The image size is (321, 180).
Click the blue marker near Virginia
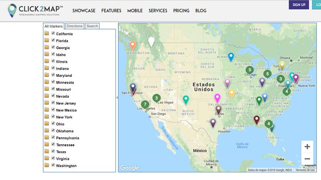tap(265, 97)
